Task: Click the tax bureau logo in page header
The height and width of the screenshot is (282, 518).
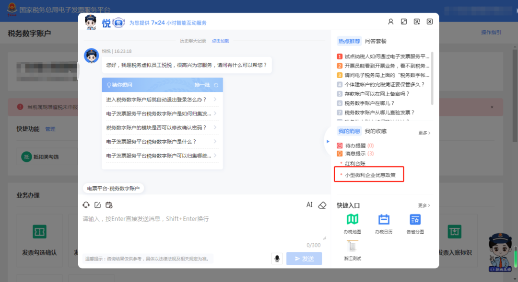Action: 12,9
